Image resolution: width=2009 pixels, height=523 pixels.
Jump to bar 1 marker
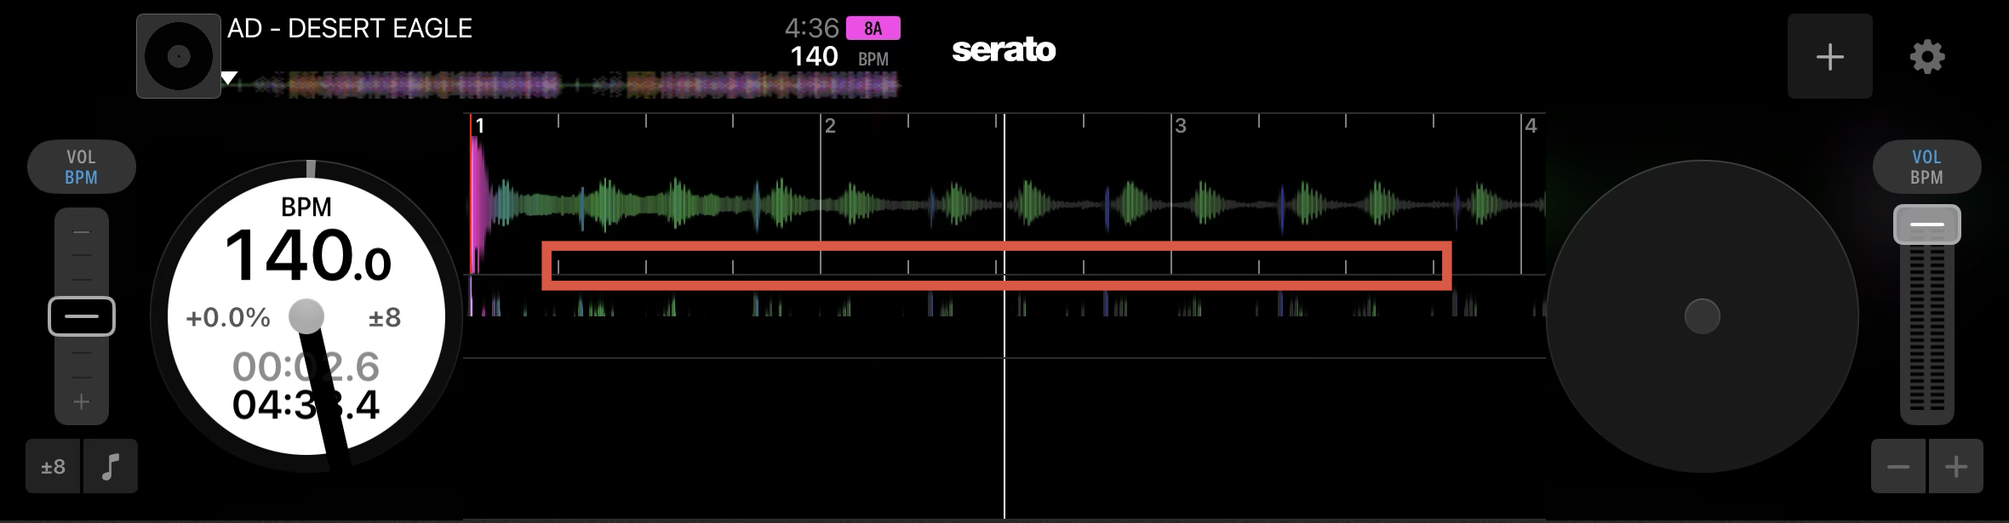pyautogui.click(x=480, y=126)
